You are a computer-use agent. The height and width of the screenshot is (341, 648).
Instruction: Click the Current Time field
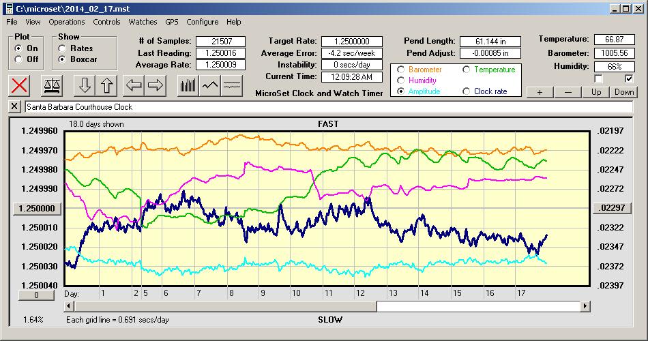(352, 76)
